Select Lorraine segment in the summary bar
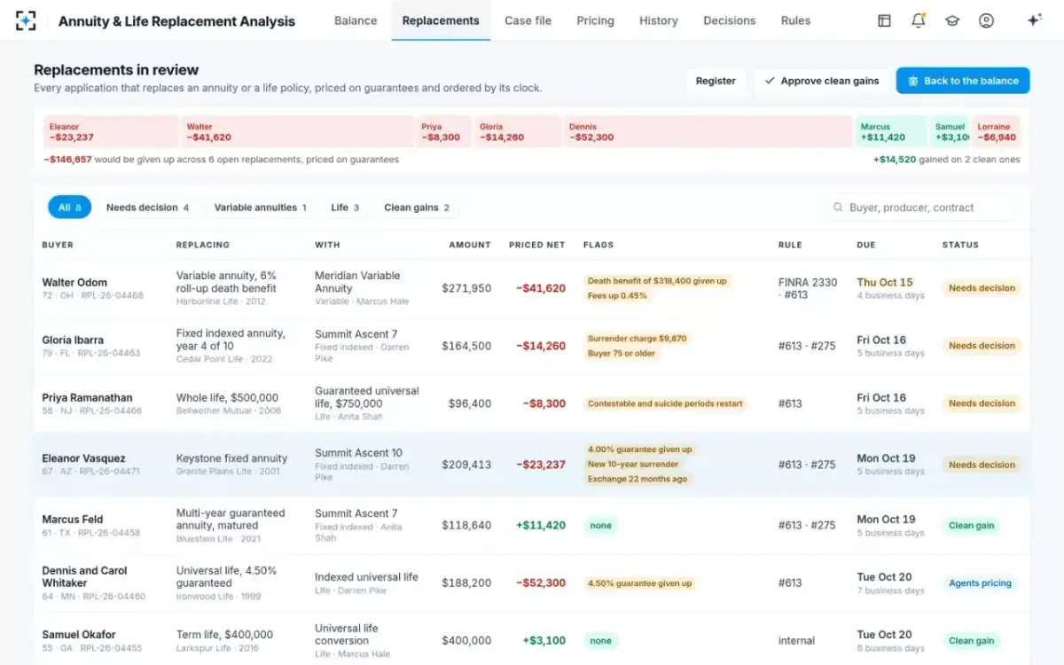This screenshot has height=665, width=1064. 996,132
